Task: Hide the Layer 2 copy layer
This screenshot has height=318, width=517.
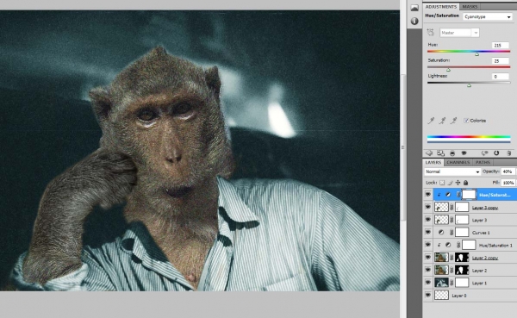Action: [428, 258]
